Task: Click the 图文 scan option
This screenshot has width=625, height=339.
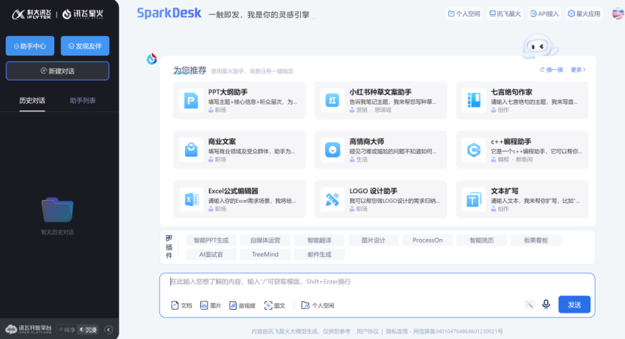Action: pyautogui.click(x=275, y=305)
